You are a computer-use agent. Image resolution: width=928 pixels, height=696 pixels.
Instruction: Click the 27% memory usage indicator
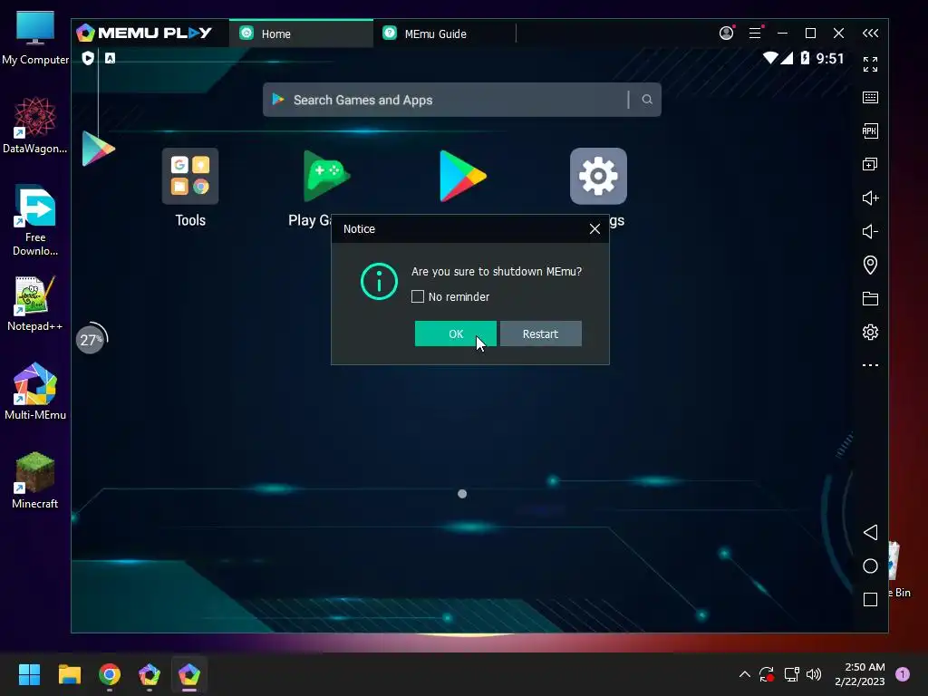pos(91,340)
